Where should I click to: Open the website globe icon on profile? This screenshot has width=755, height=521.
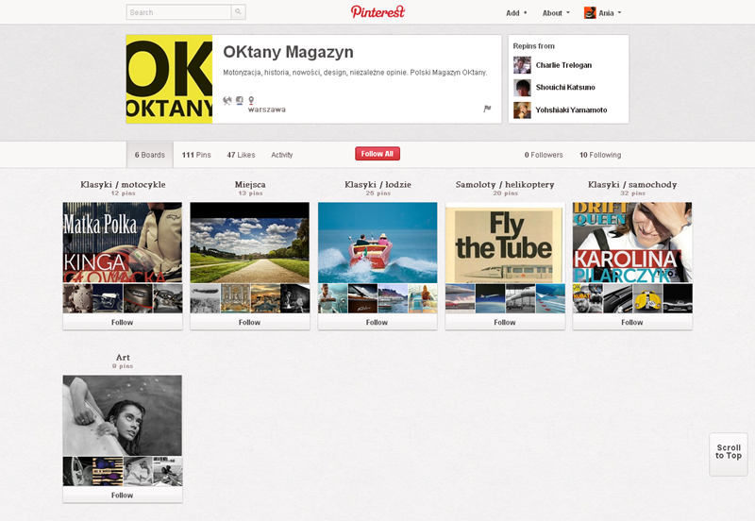pyautogui.click(x=227, y=100)
